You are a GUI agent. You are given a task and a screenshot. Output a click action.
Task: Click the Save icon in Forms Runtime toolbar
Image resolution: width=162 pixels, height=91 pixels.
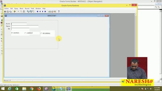click(x=5, y=11)
